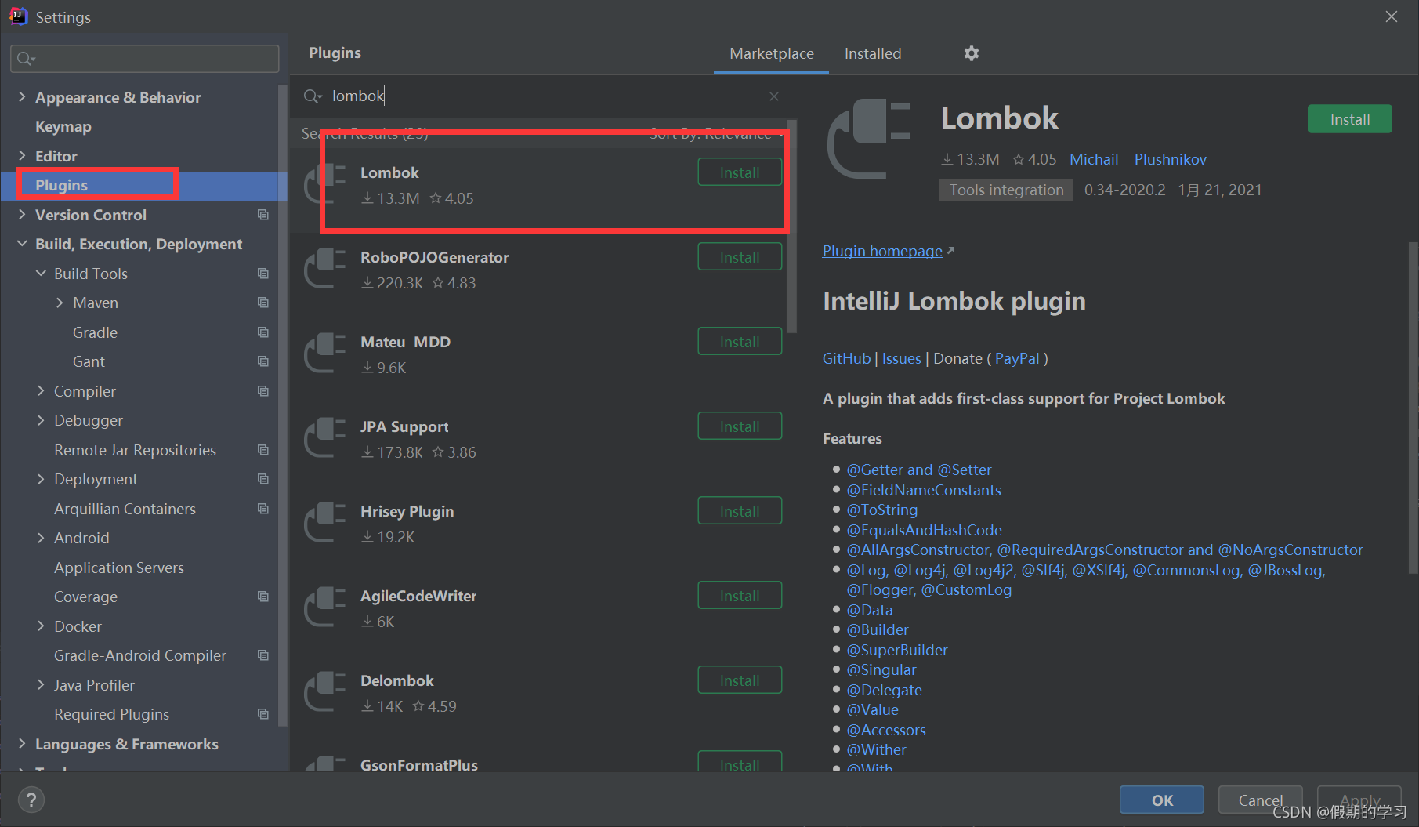The image size is (1419, 827).
Task: Switch to the Installed plugins tab
Action: pyautogui.click(x=873, y=53)
